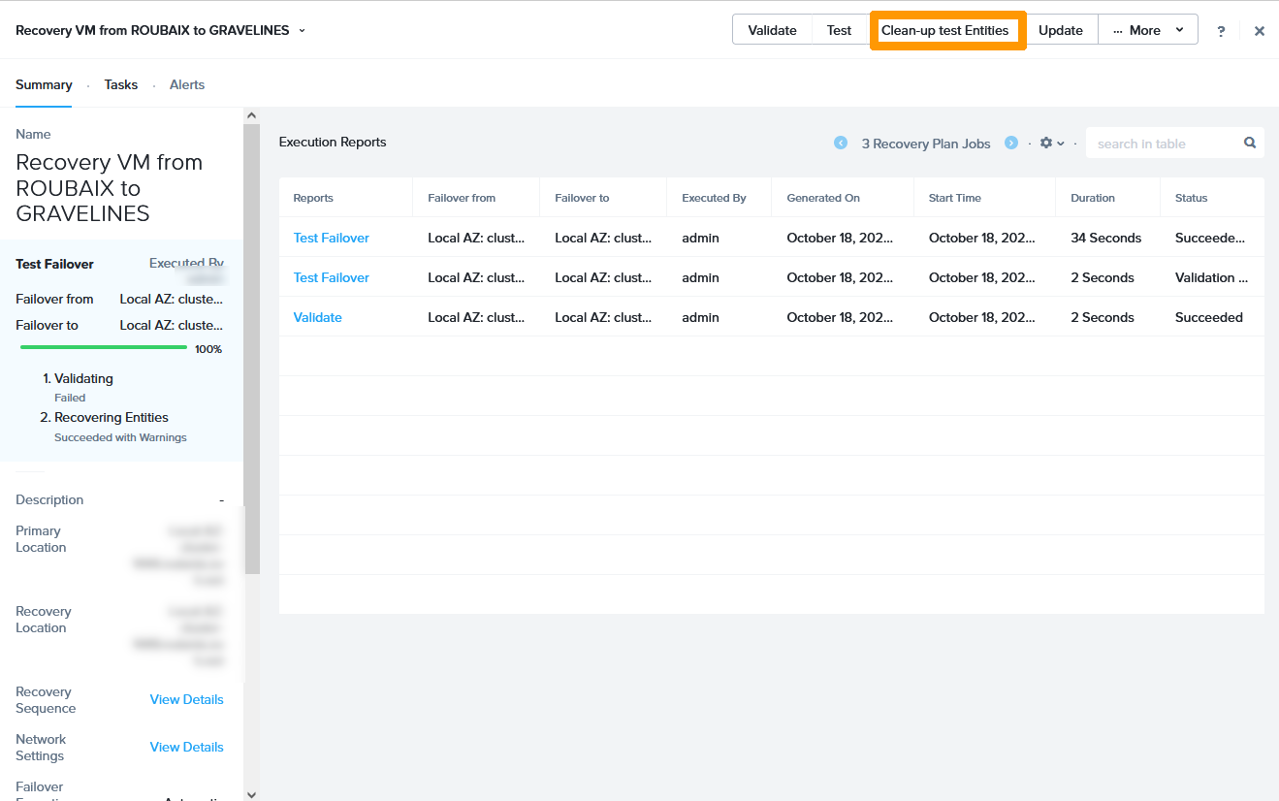Viewport: 1279px width, 801px height.
Task: Expand the recovery plan title dropdown
Action: coord(302,31)
